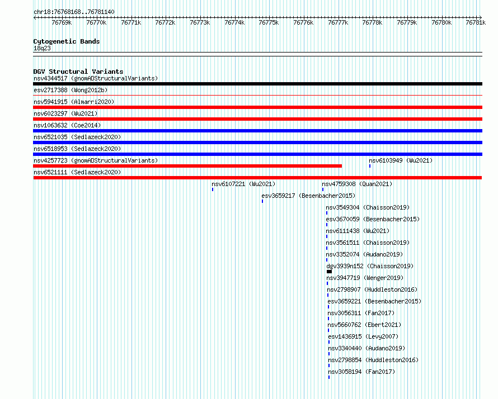Open nsv3056311 (Fan2017) label
Viewport: 498px width, 399px height.
[361, 313]
